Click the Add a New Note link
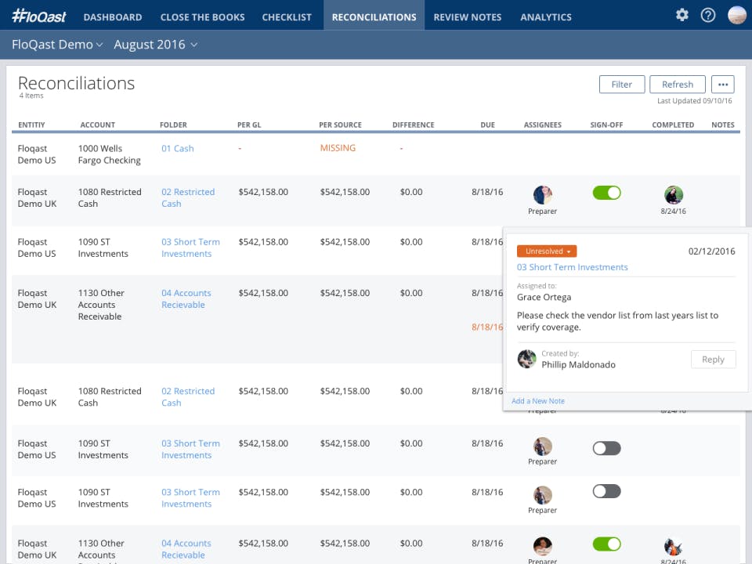 point(537,400)
